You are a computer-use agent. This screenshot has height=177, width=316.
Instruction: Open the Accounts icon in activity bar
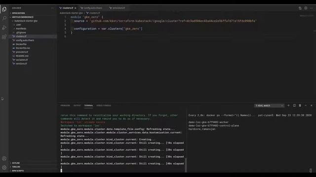[x=4, y=158]
